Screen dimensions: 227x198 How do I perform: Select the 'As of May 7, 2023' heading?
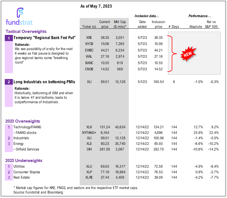pos(96,6)
